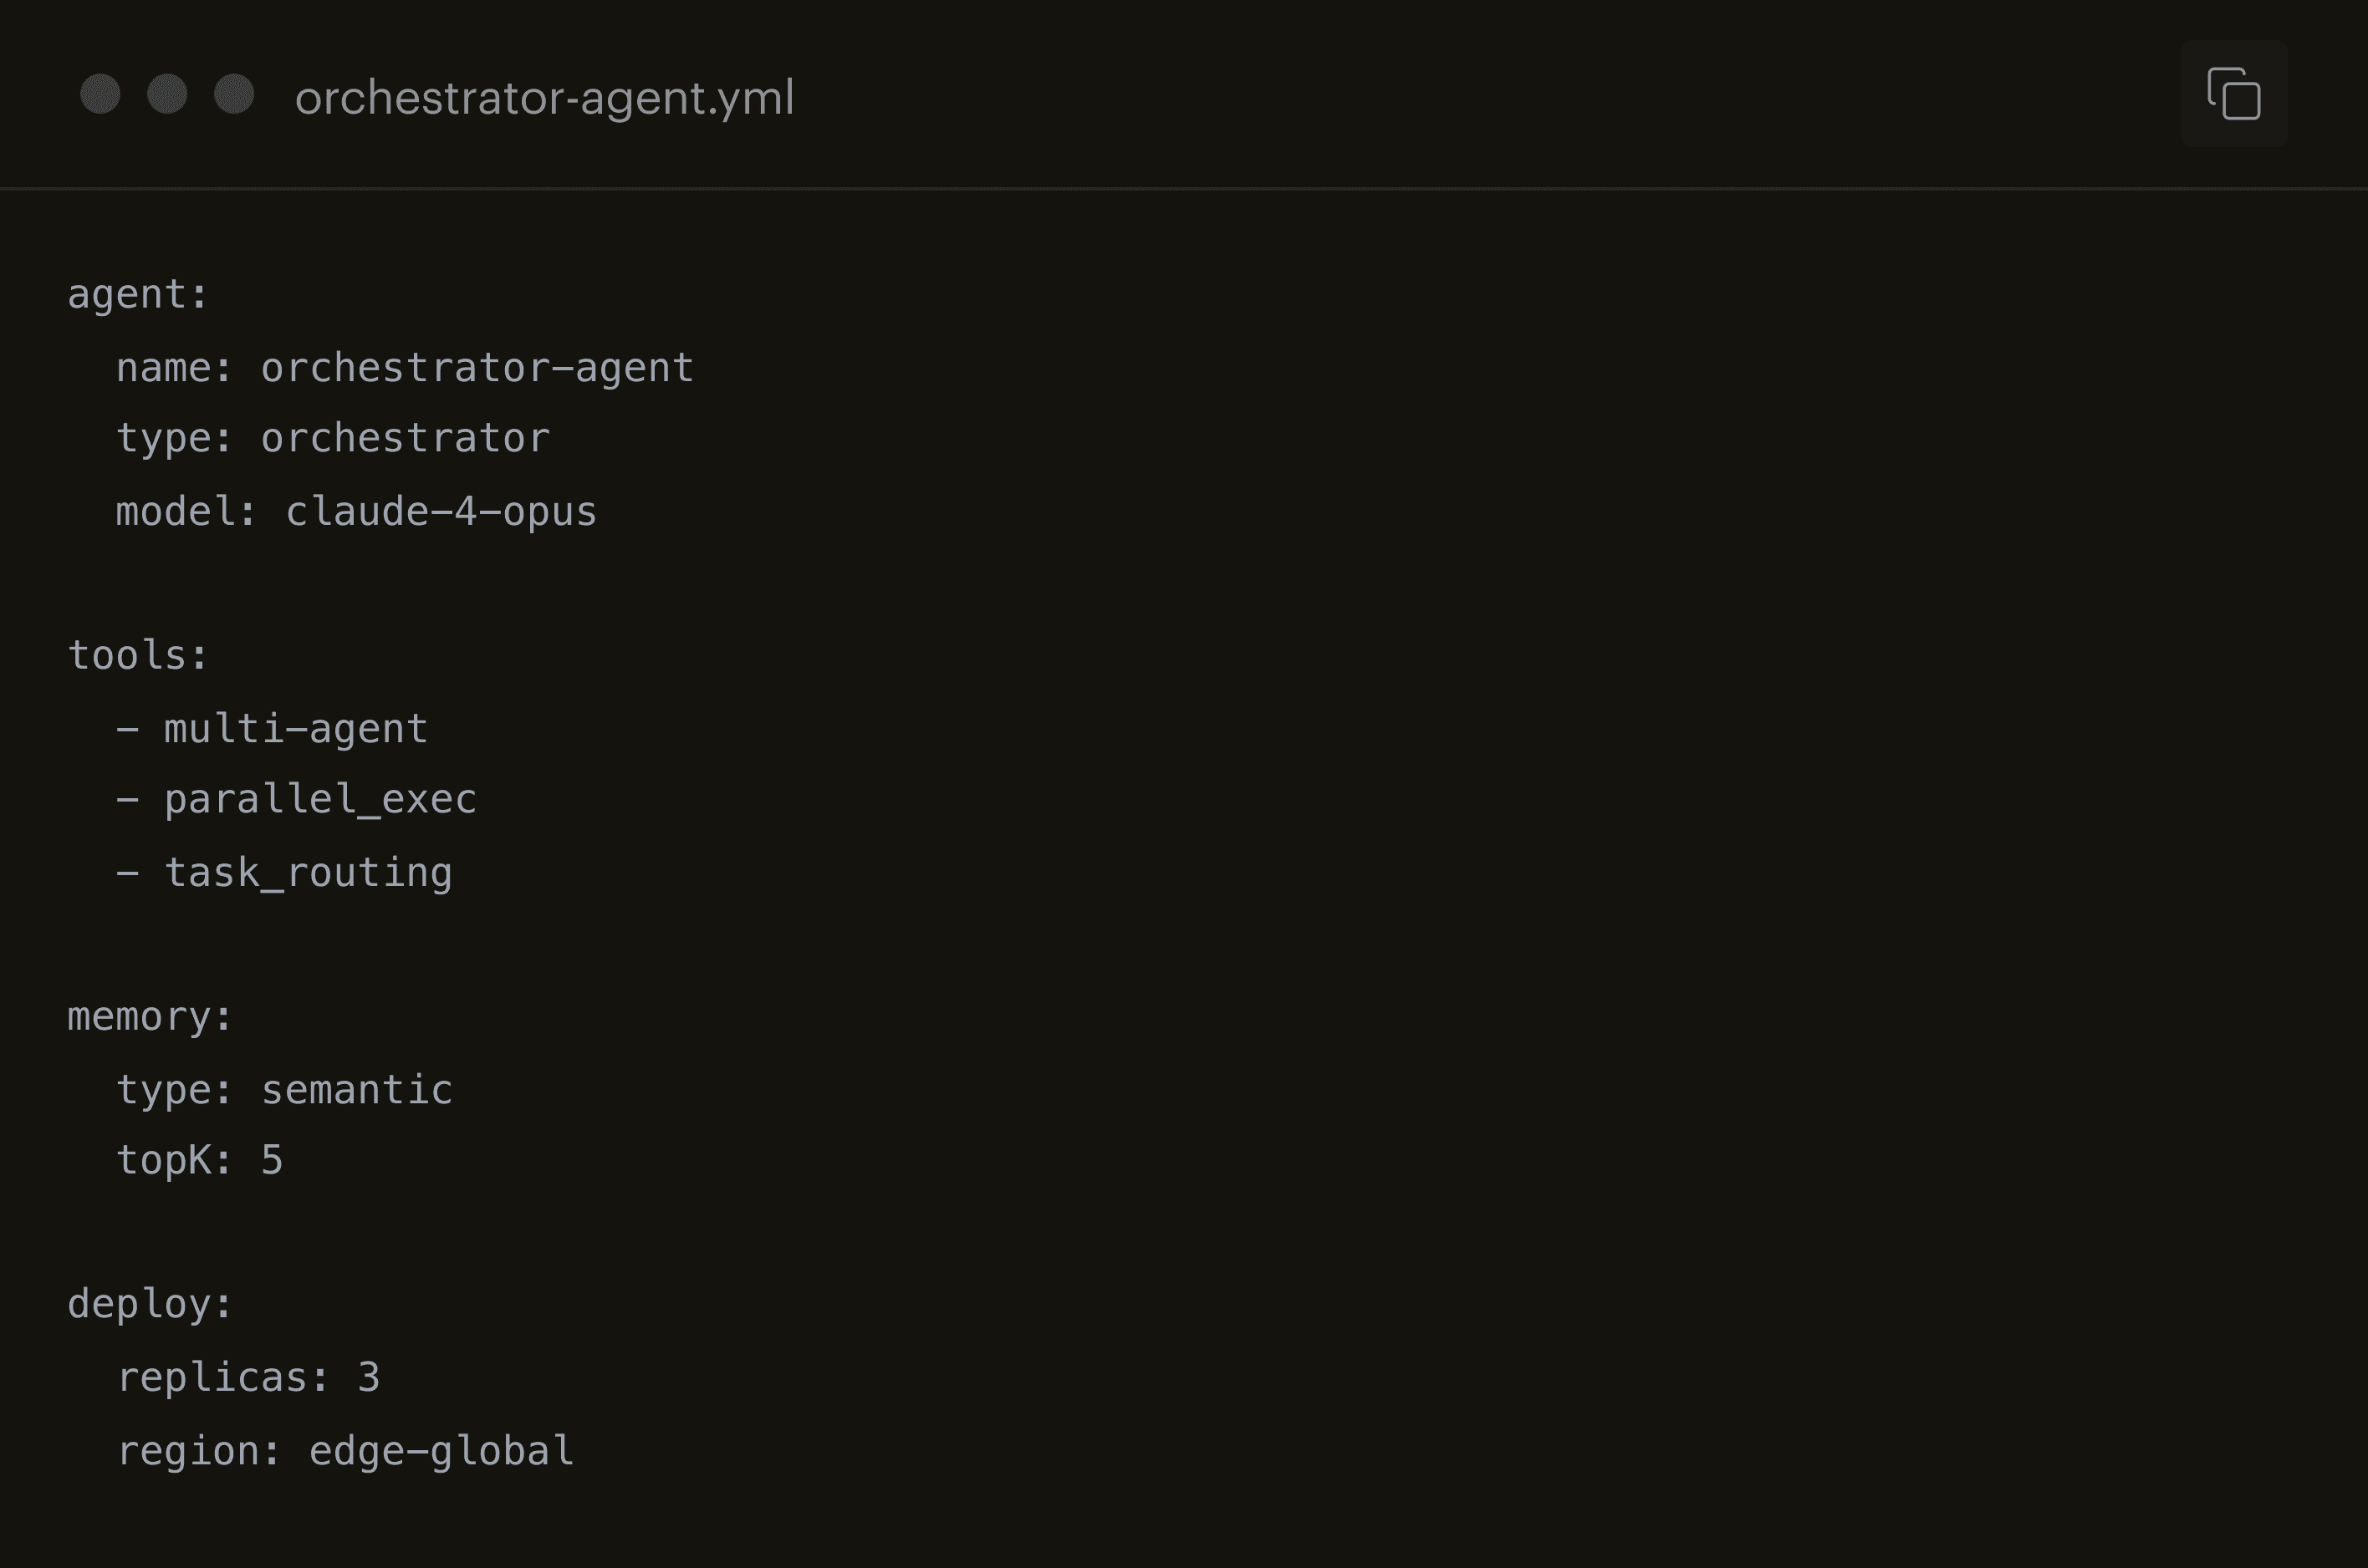Click the replicas value 3
Image resolution: width=2368 pixels, height=1568 pixels.
click(x=368, y=1378)
